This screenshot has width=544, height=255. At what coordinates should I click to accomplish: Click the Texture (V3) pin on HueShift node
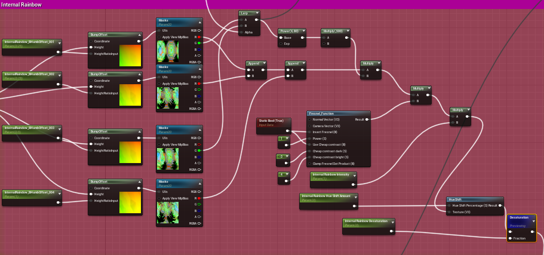(448, 212)
